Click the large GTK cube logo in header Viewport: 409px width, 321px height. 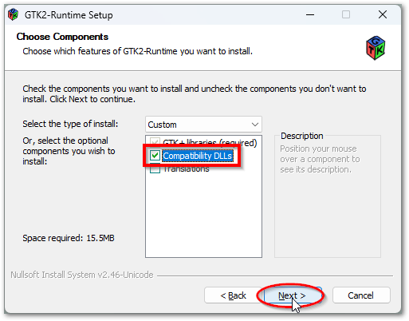tap(376, 48)
